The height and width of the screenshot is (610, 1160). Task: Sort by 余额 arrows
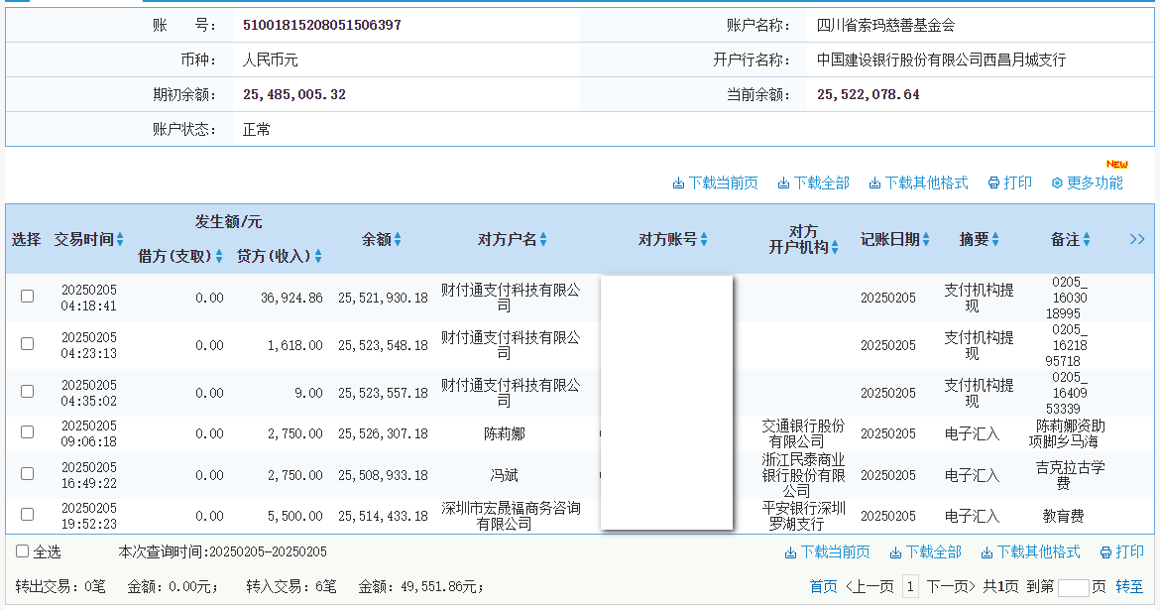tap(398, 239)
